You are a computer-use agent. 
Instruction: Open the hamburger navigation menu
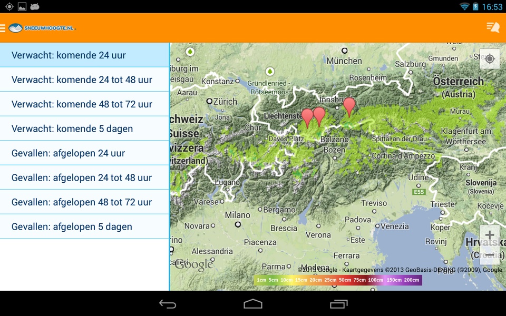tap(3, 28)
